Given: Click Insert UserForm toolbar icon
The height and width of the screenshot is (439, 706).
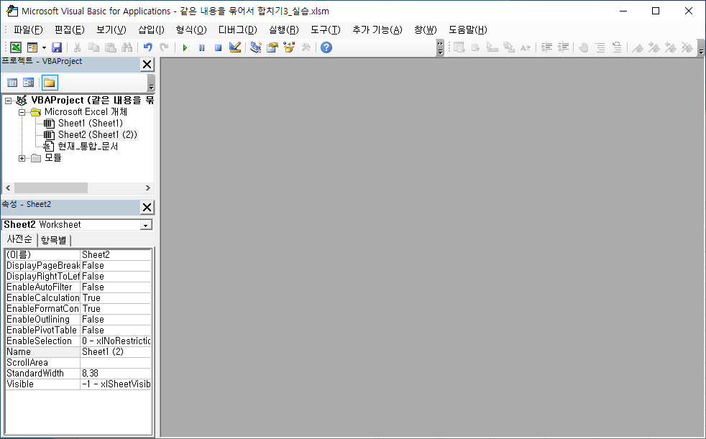Looking at the screenshot, I should click(32, 47).
